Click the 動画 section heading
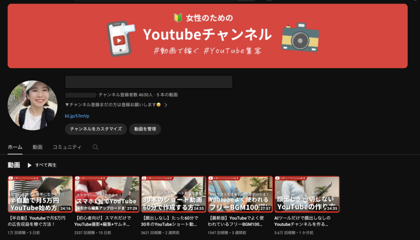420x240 pixels. 14,165
